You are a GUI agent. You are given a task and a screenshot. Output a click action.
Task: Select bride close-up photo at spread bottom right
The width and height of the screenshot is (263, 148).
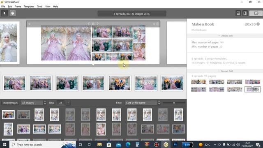click(139, 52)
